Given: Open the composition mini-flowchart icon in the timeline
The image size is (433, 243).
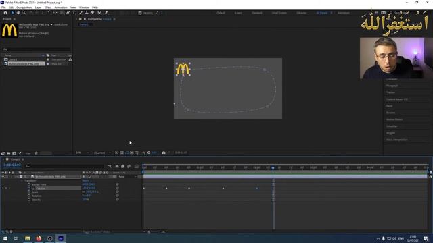Looking at the screenshot, I should point(110,167).
